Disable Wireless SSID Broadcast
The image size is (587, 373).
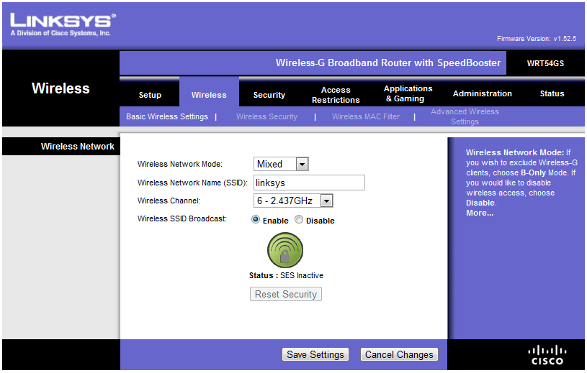[x=299, y=219]
